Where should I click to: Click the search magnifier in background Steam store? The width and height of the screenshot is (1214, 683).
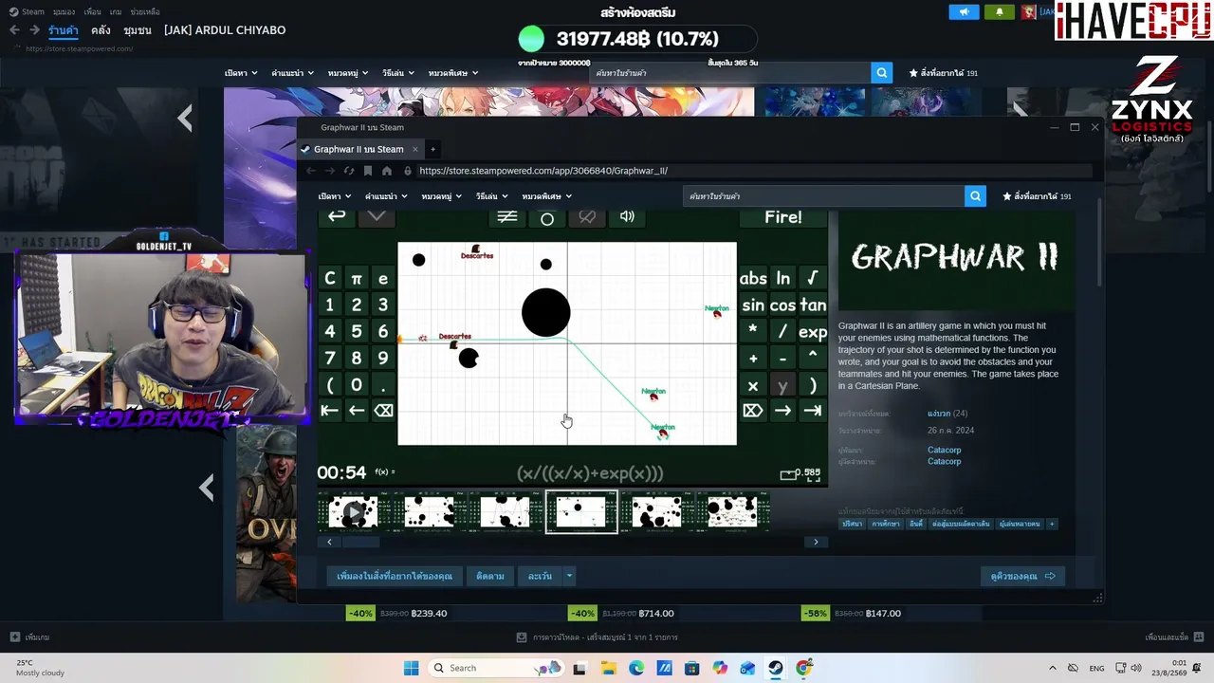882,73
